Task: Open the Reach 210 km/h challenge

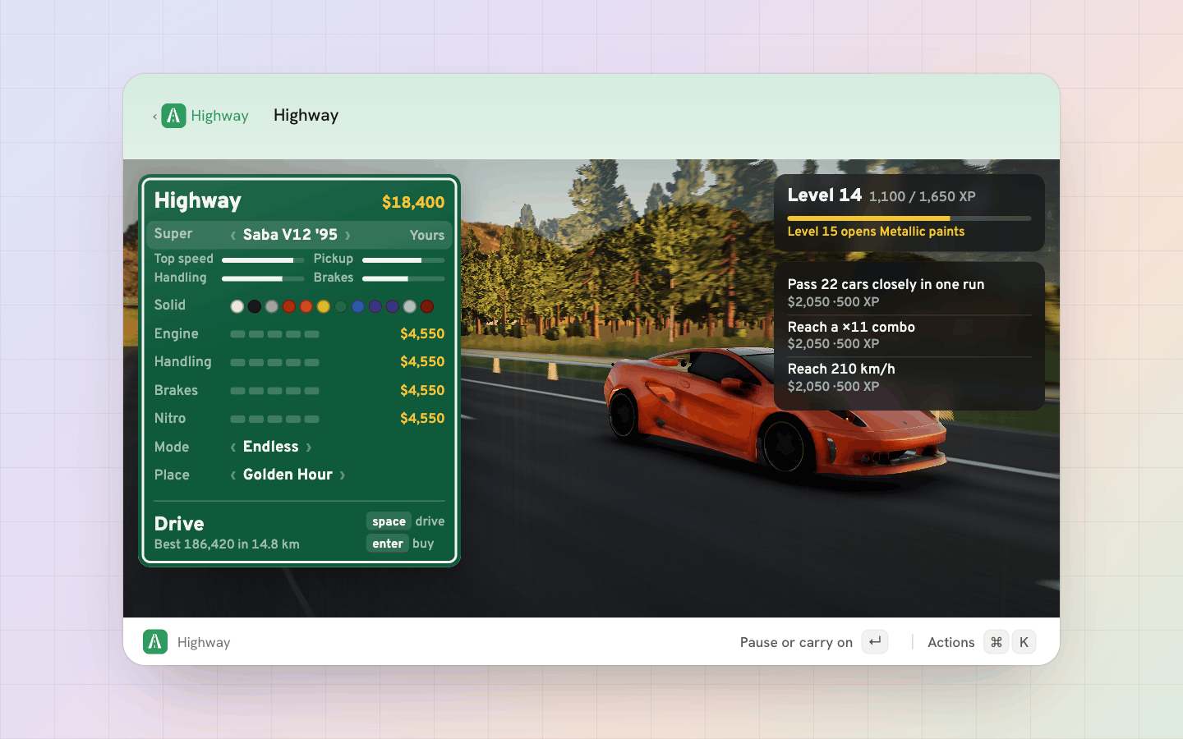Action: [909, 378]
